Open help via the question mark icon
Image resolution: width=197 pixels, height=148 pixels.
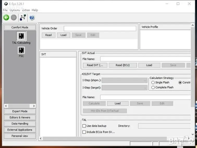pyautogui.click(x=32, y=17)
